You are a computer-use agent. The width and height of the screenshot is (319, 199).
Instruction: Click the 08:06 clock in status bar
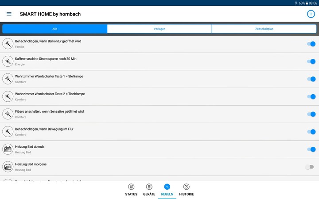313,3
